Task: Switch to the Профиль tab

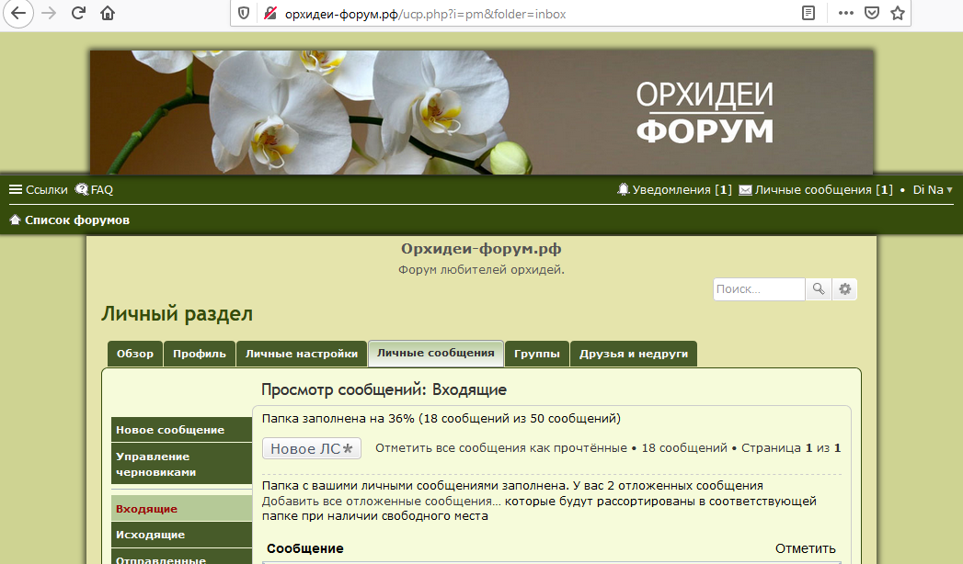Action: (200, 354)
